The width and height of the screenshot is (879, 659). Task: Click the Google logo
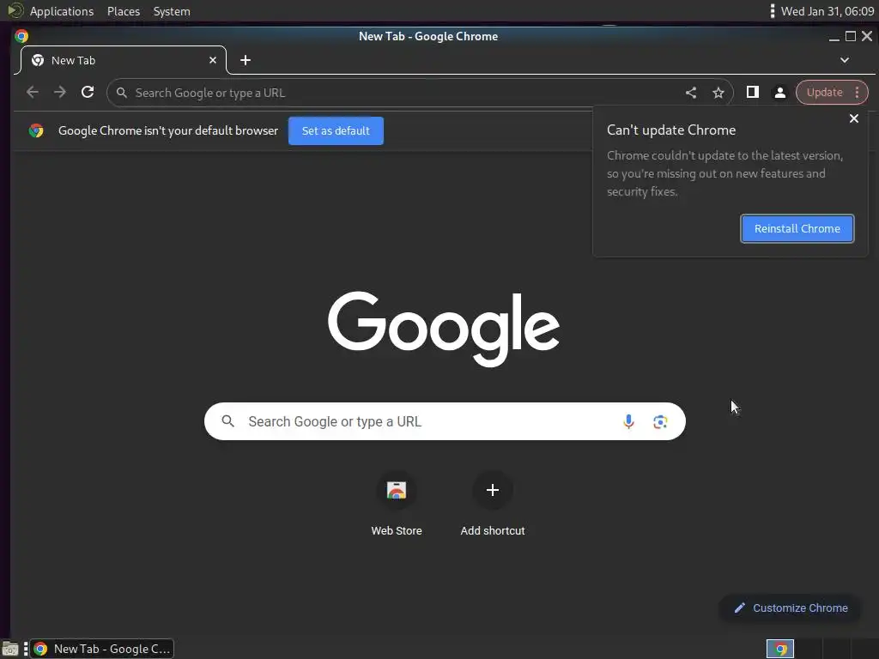click(444, 328)
